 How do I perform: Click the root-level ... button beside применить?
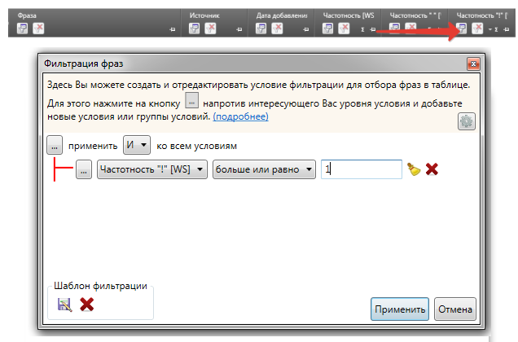pyautogui.click(x=55, y=145)
